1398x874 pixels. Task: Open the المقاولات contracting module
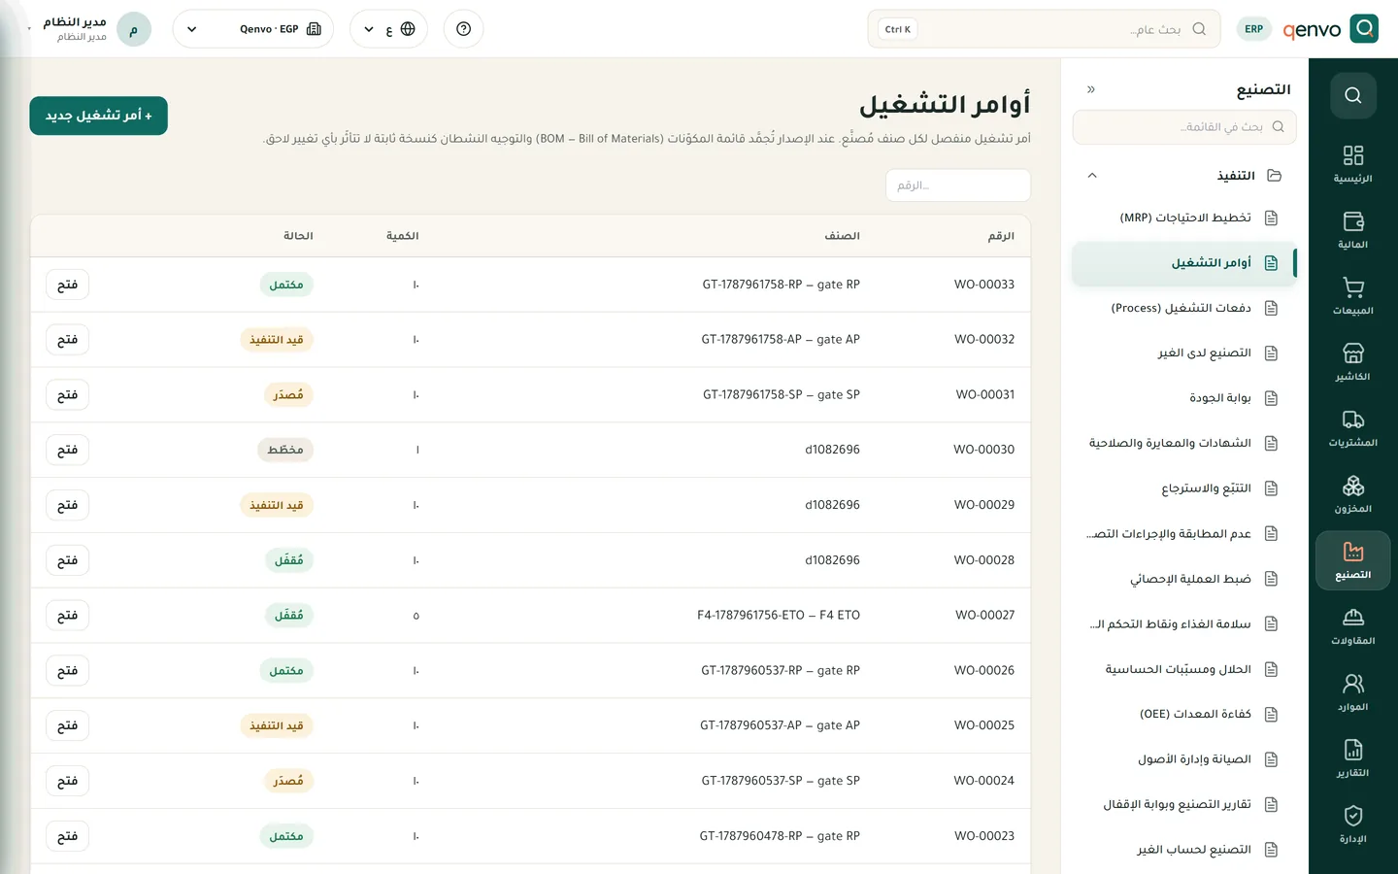1353,626
